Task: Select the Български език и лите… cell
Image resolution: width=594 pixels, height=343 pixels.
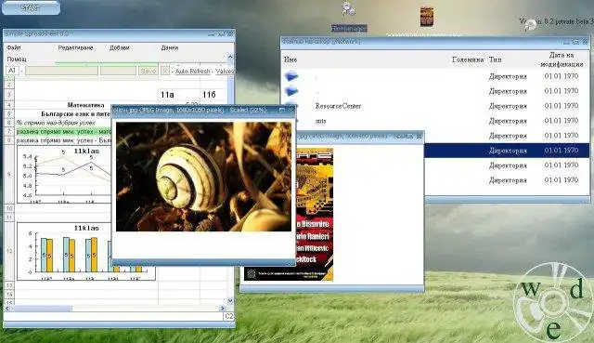Action: click(75, 113)
